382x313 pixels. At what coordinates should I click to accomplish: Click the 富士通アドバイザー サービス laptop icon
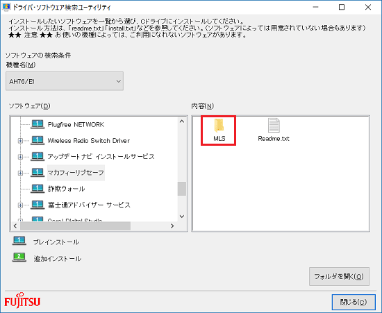(38, 205)
